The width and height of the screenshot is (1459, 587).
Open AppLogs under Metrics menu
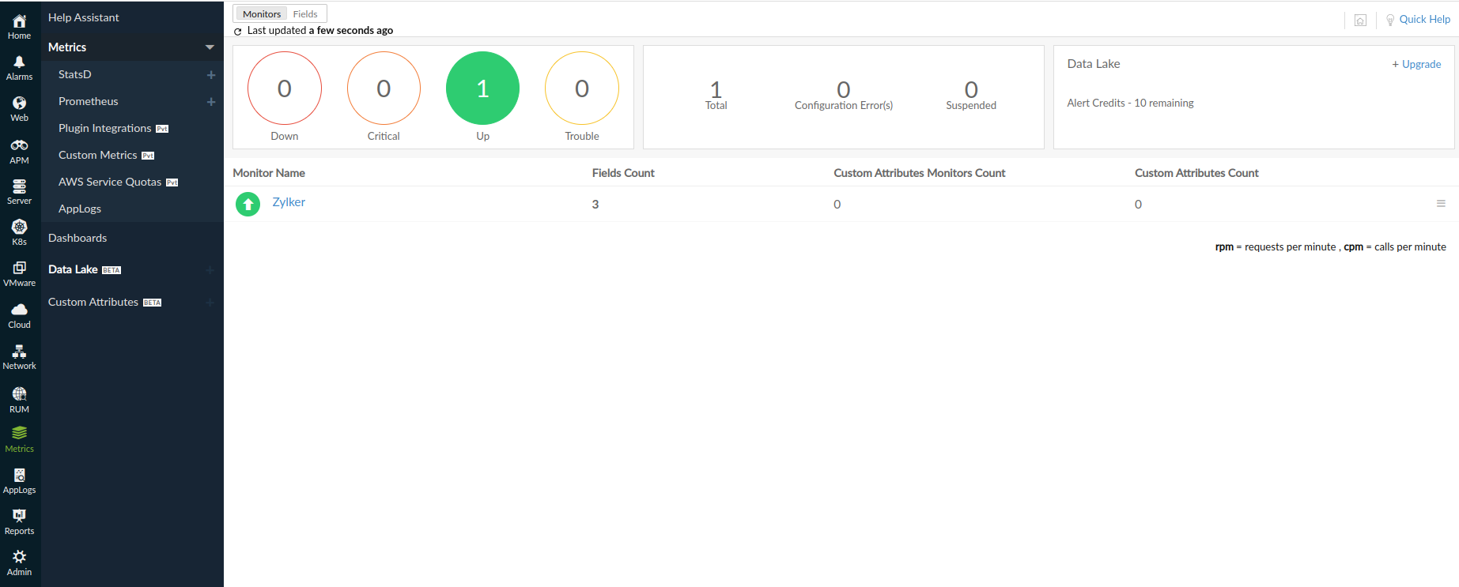(80, 209)
